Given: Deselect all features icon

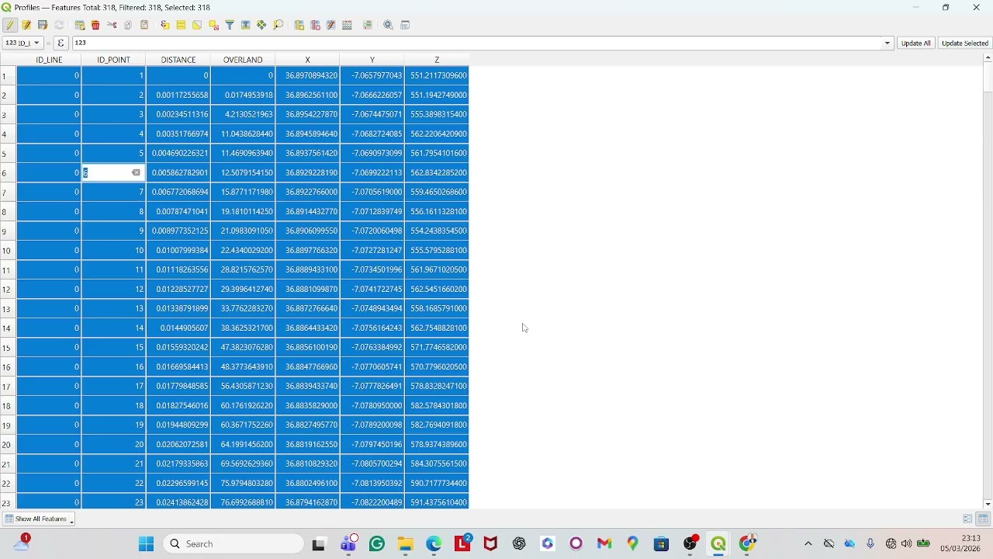Looking at the screenshot, I should (x=213, y=25).
